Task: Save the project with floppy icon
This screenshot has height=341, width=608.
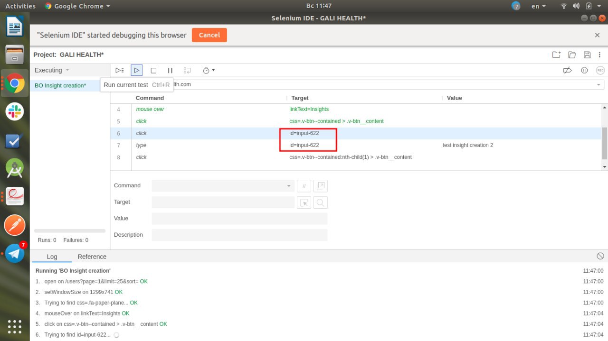Action: point(587,55)
